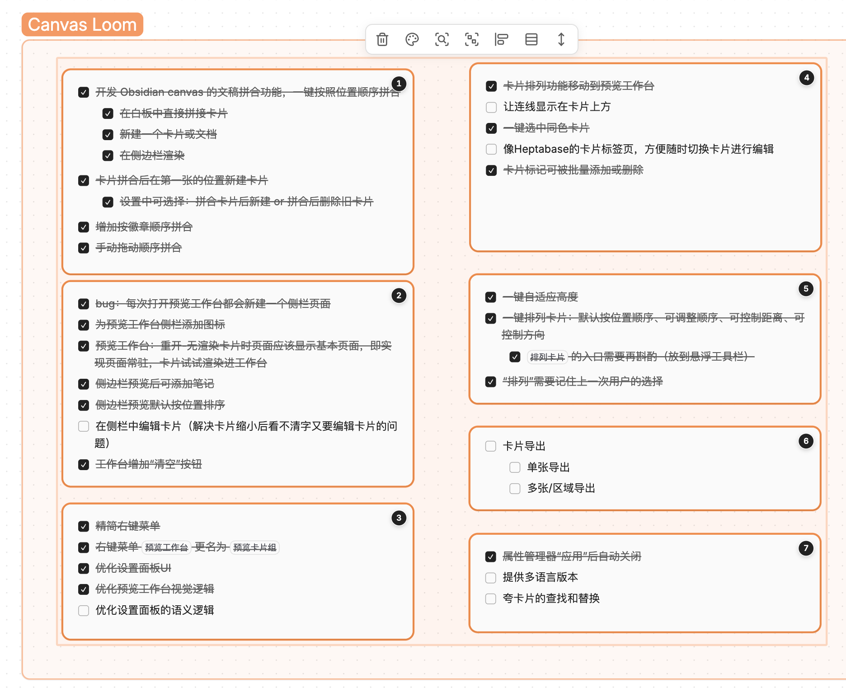Screen dimensions: 846x697
Task: Uncheck the '卡片排列功能移动到预览工作台' checkbox
Action: coord(491,86)
